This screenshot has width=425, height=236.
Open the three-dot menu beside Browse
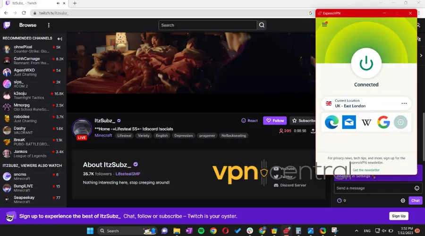pos(49,25)
